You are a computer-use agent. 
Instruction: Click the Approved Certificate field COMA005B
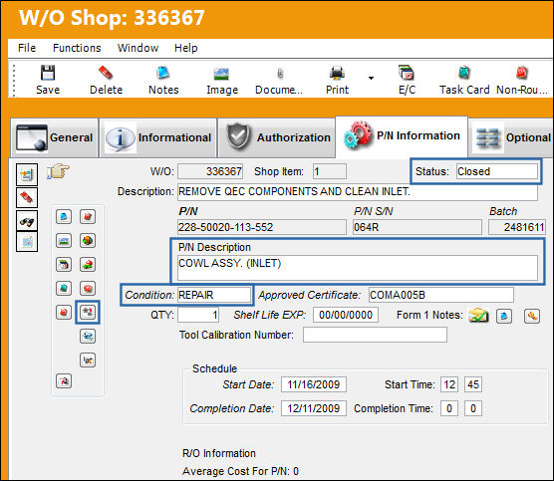pyautogui.click(x=441, y=295)
